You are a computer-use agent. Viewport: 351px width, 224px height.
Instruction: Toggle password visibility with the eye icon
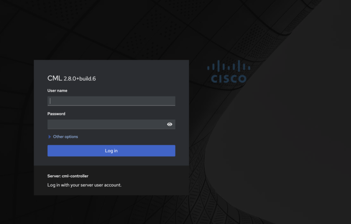click(169, 124)
